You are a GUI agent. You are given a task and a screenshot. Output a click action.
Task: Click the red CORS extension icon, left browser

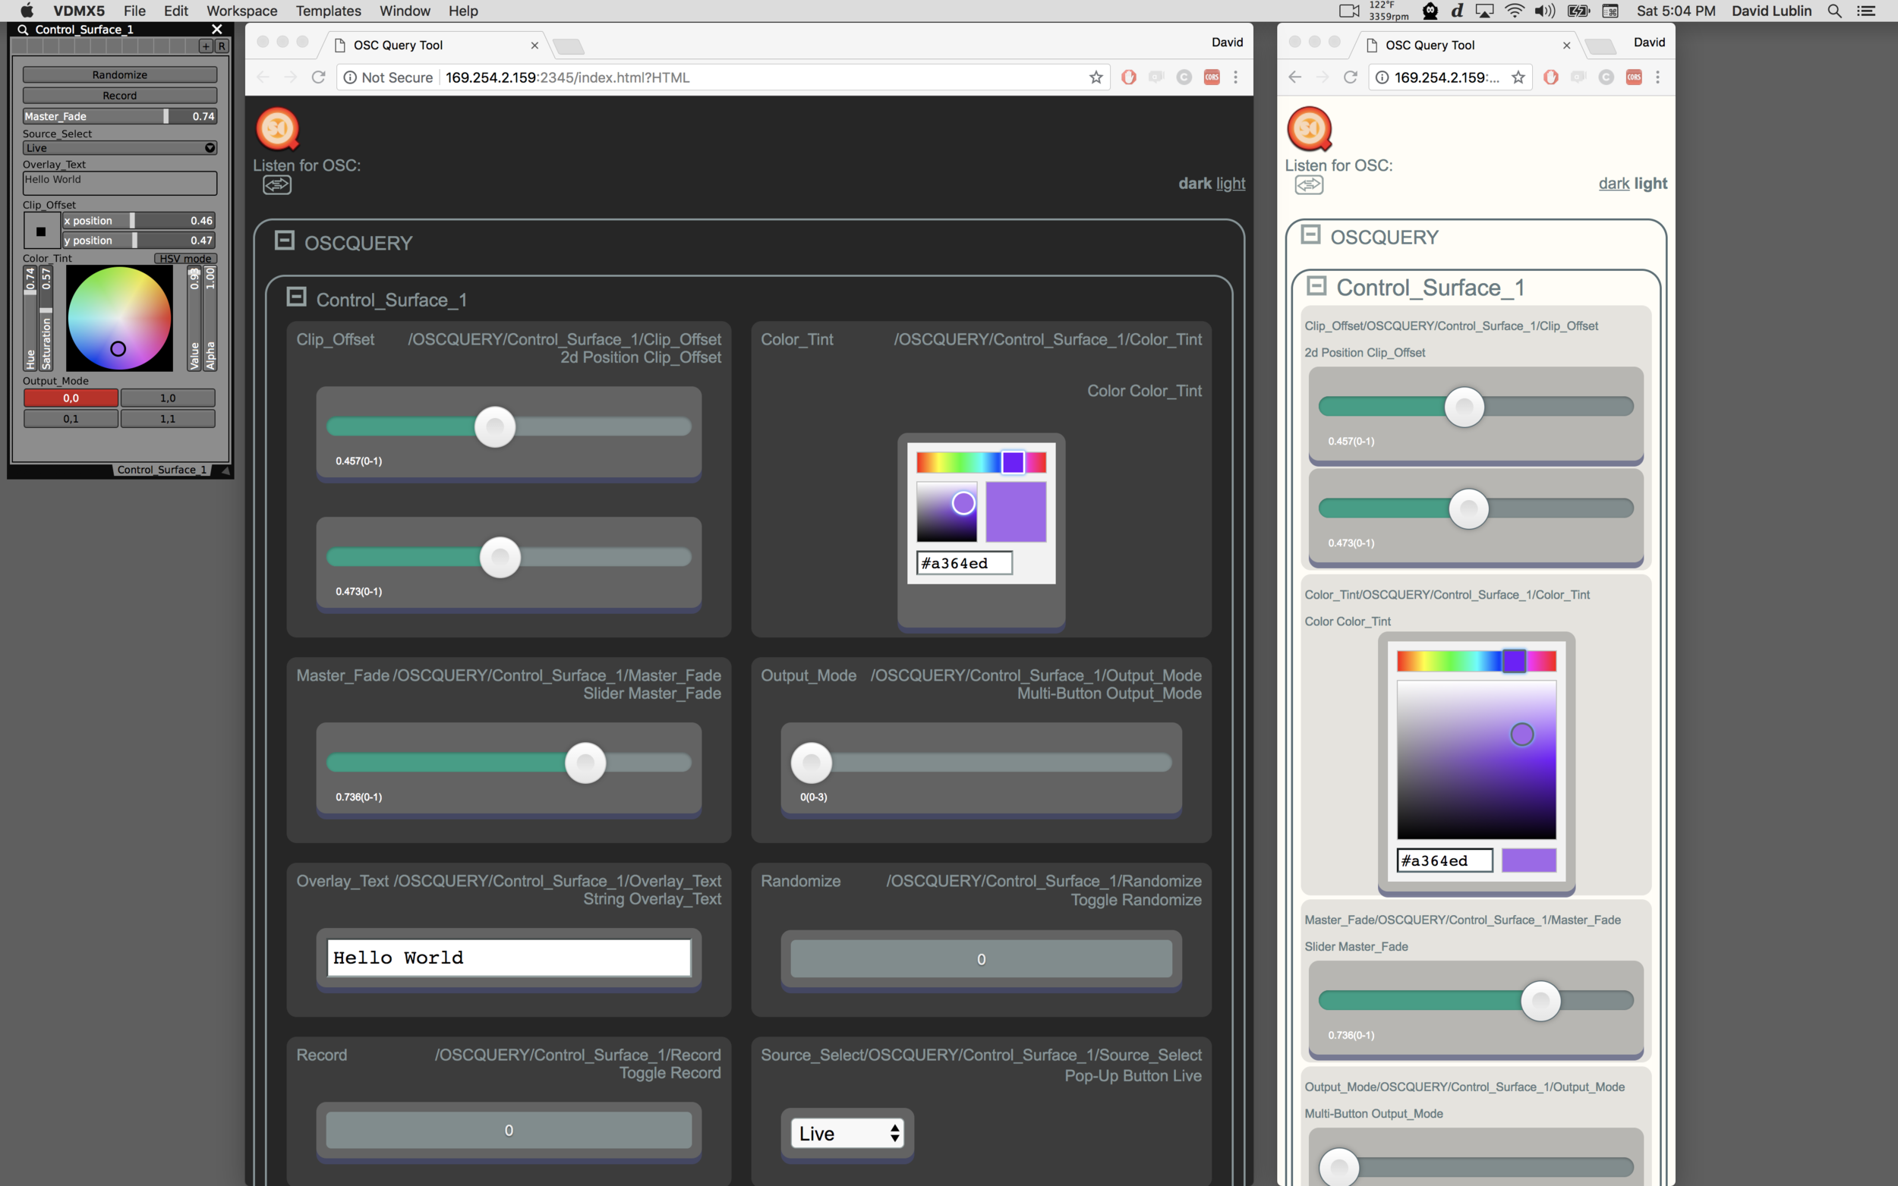click(x=1212, y=77)
